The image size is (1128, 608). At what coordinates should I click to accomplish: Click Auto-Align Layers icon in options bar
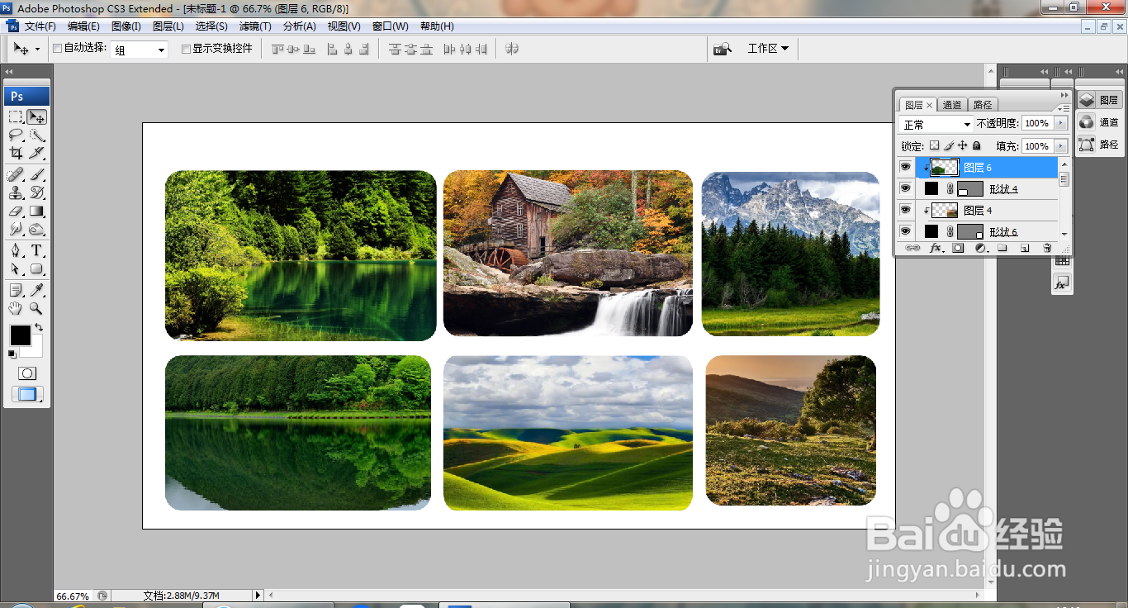pyautogui.click(x=512, y=49)
